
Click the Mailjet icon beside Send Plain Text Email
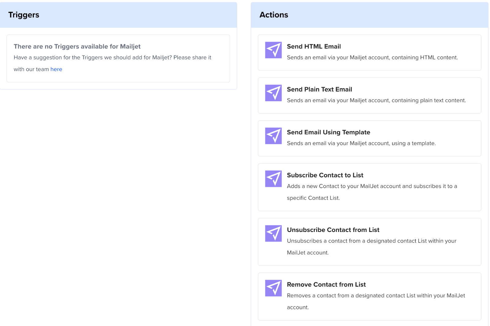pyautogui.click(x=273, y=93)
